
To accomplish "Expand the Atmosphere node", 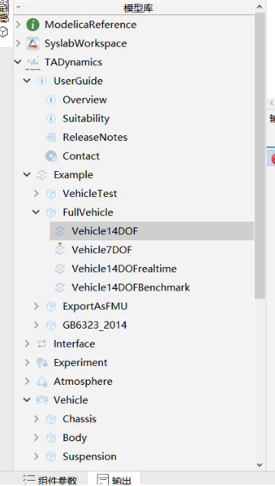I will pyautogui.click(x=27, y=381).
